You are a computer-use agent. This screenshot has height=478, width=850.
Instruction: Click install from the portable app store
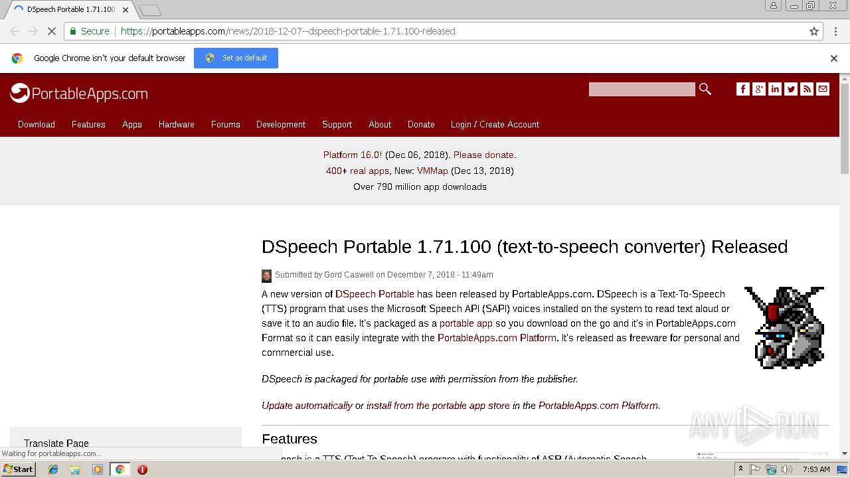[438, 406]
